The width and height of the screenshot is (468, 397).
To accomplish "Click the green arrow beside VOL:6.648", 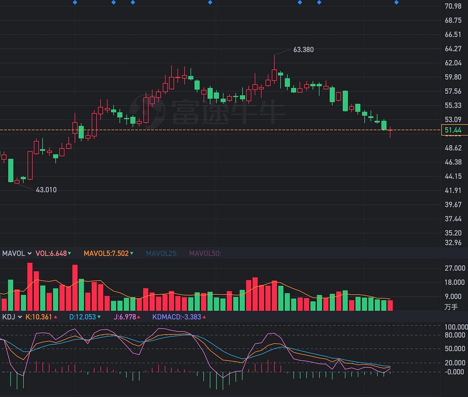I will 69,253.
